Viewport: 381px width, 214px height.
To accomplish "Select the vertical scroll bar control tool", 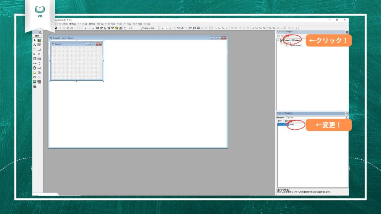I will [39, 63].
